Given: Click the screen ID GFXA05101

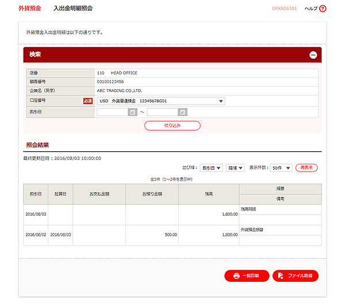Looking at the screenshot, I should 284,9.
